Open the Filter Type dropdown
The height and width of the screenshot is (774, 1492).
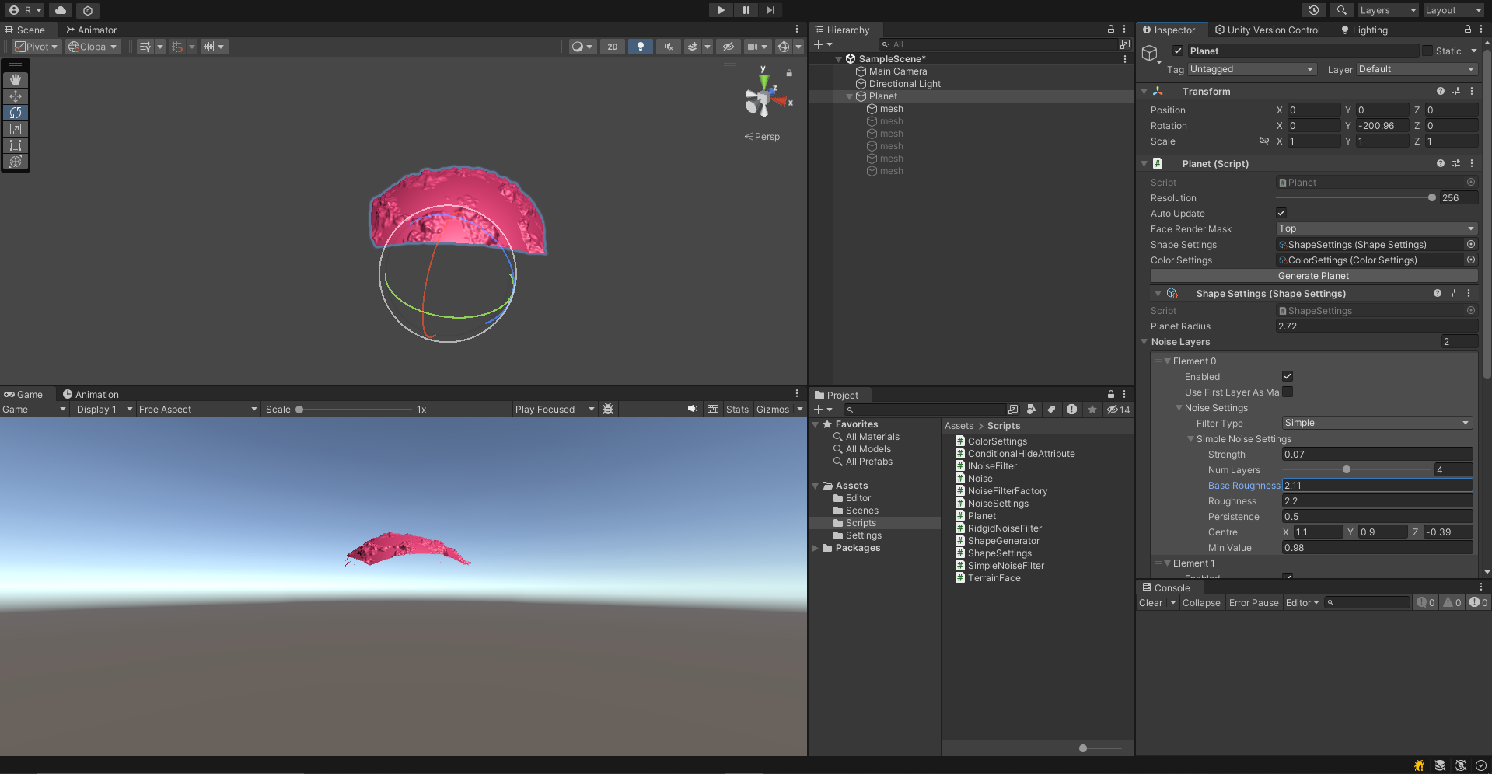pyautogui.click(x=1376, y=423)
